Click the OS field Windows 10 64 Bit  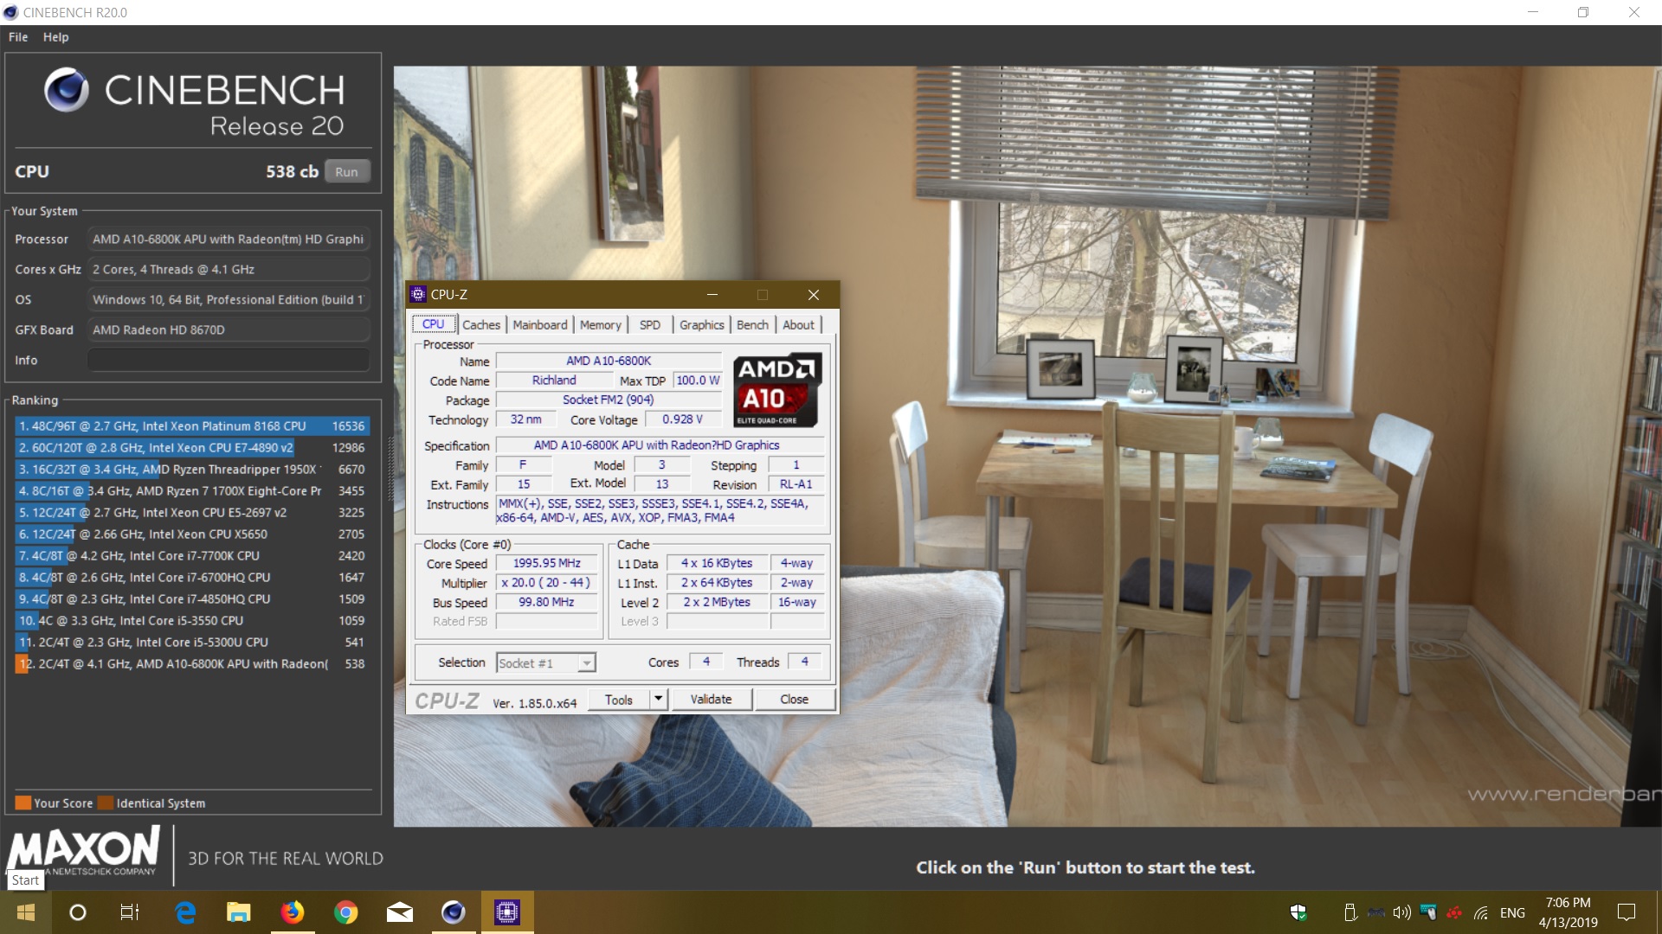pos(229,299)
